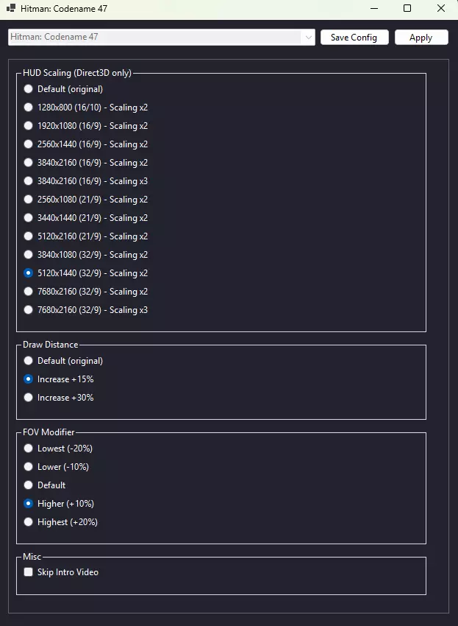Select Increase +30% draw distance
458x626 pixels.
[x=29, y=398]
